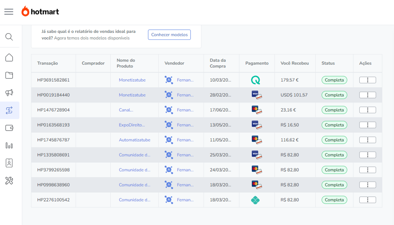Click Visa card icon for HP0163568193

click(x=256, y=125)
